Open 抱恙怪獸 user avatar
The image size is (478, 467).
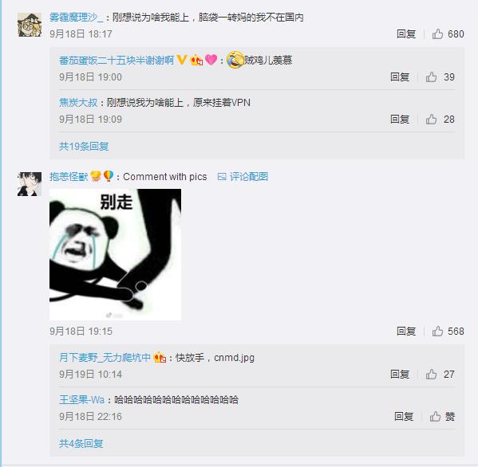click(x=30, y=184)
